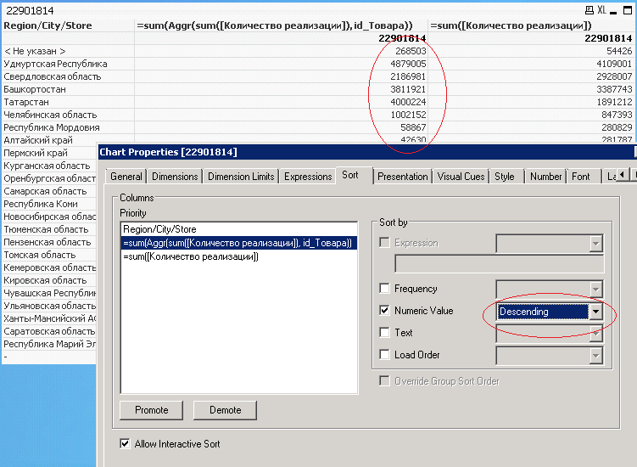Click the Print icon in chart caption
The height and width of the screenshot is (467, 637).
[x=590, y=9]
